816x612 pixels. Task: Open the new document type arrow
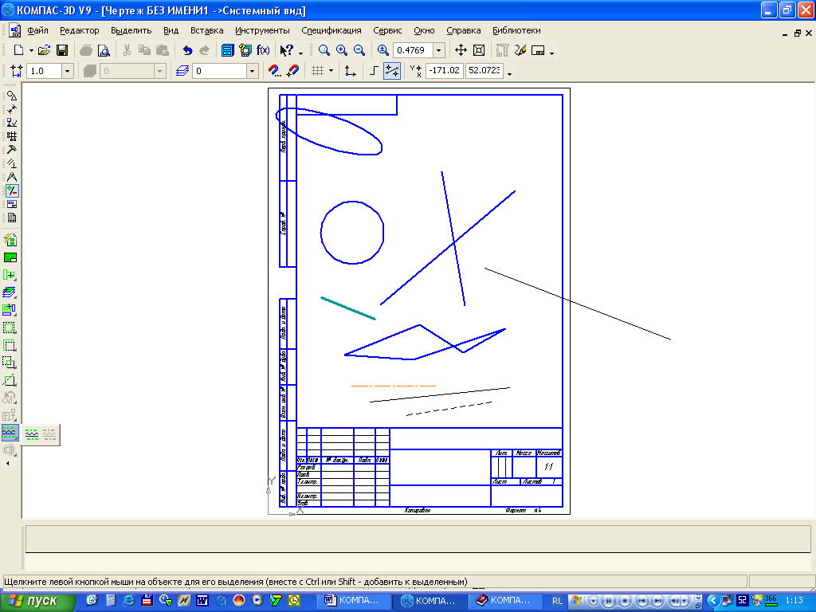[x=31, y=50]
